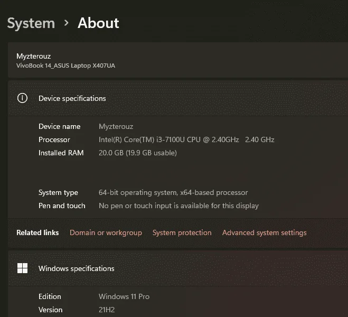Screen dimensions: 348x317
Task: Click the About page heading
Action: pyautogui.click(x=98, y=23)
